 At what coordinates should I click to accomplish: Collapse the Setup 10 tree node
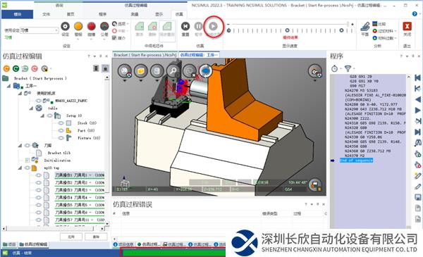(x=42, y=115)
